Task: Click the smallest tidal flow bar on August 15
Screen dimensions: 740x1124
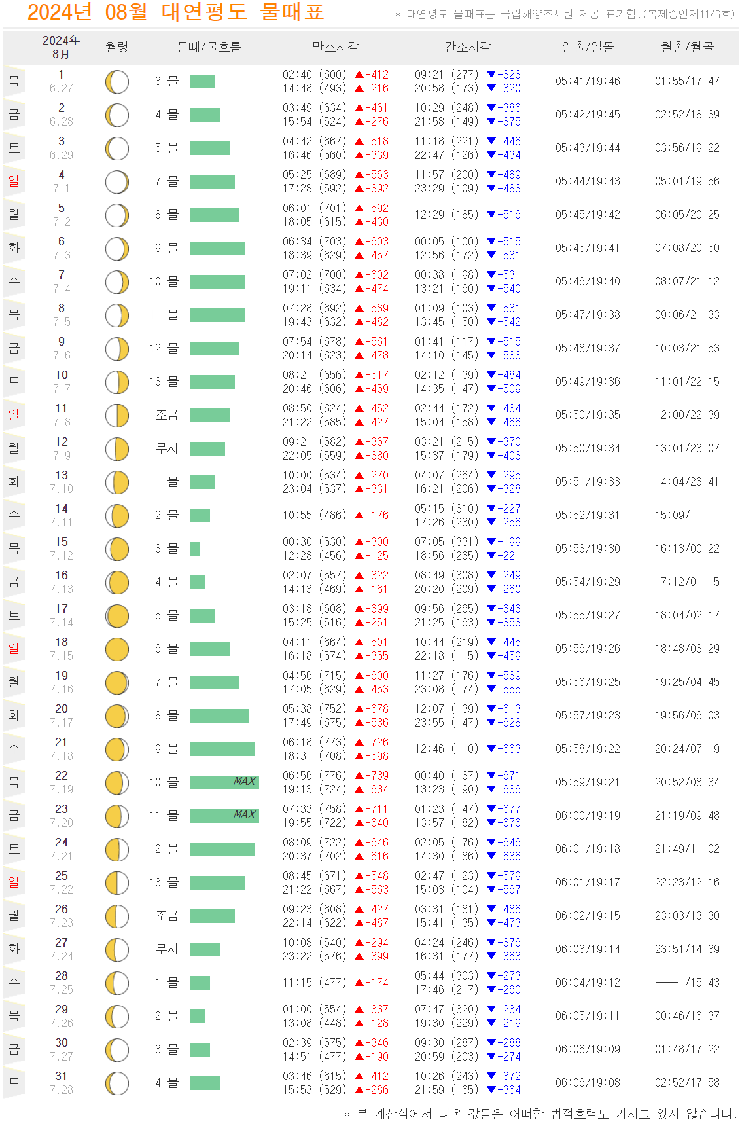Action: click(195, 549)
